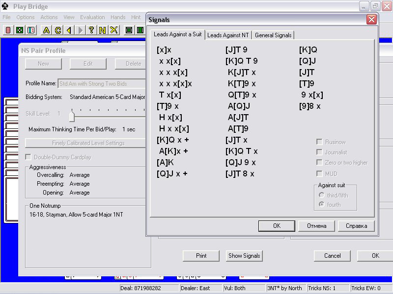Click the yellow X toolbar icon
The width and height of the screenshot is (393, 294).
tap(114, 30)
